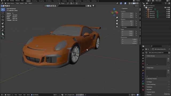Select the Scale tool

(3, 23)
